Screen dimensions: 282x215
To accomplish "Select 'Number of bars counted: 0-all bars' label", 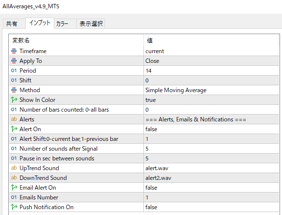I will coord(64,110).
